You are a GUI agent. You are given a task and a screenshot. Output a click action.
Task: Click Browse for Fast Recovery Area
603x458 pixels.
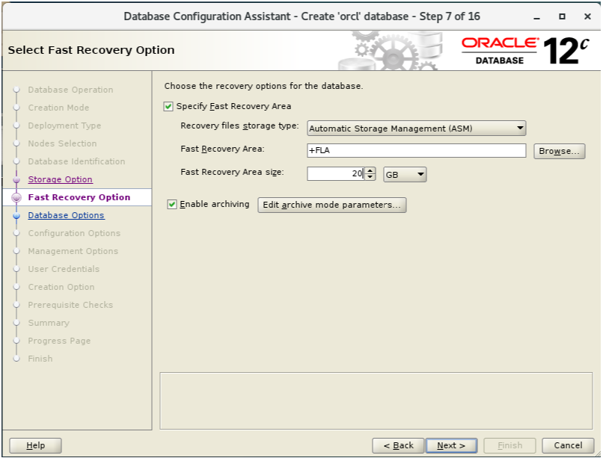point(559,151)
